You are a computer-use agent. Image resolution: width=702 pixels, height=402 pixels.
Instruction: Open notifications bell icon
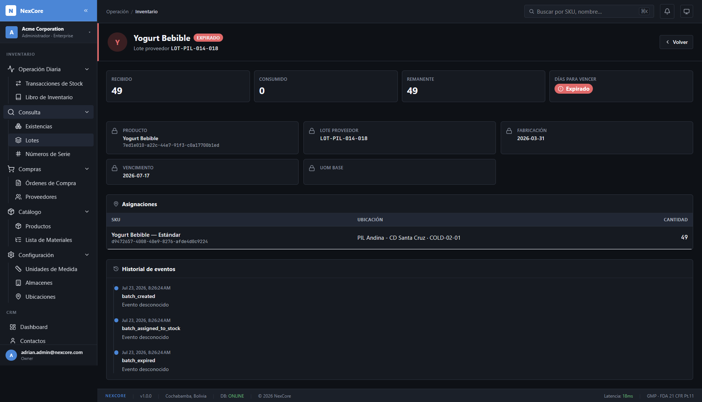coord(667,11)
